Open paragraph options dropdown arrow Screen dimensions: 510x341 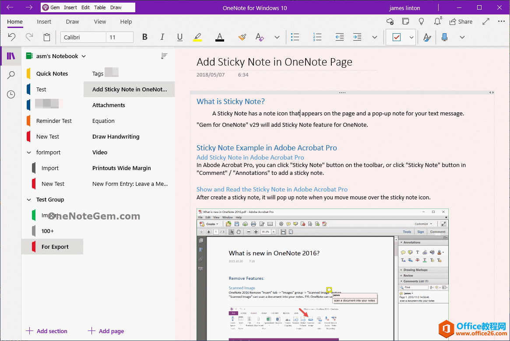click(x=375, y=37)
